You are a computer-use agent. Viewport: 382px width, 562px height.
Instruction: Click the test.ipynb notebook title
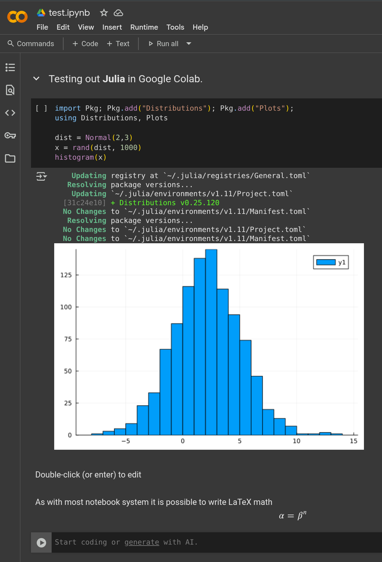tap(69, 13)
